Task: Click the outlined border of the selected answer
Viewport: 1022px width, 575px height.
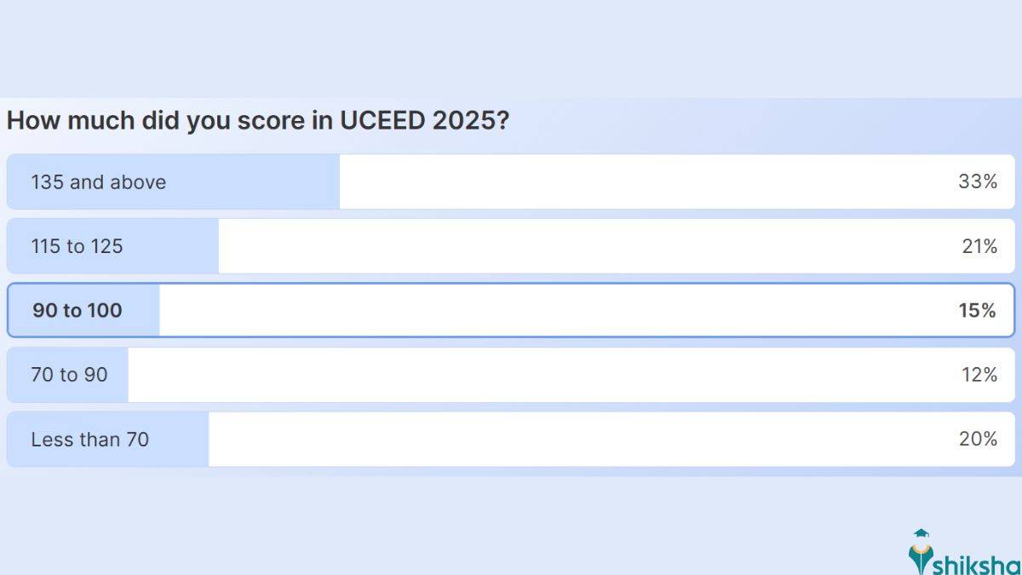Action: click(x=511, y=285)
